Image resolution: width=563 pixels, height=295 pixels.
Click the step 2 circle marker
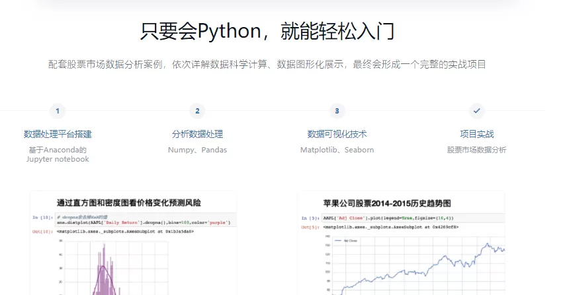coord(197,111)
